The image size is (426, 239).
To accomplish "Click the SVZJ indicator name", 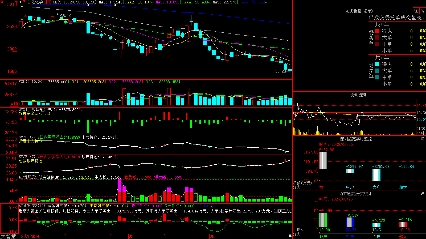I will click(x=23, y=109).
